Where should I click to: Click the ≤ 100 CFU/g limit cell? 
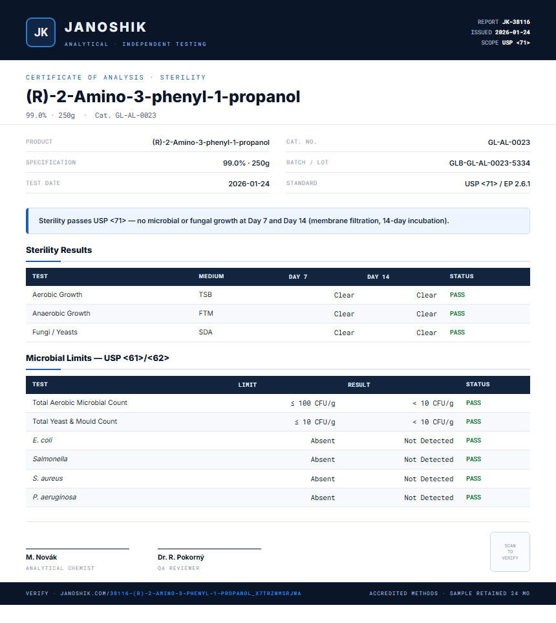coord(313,403)
